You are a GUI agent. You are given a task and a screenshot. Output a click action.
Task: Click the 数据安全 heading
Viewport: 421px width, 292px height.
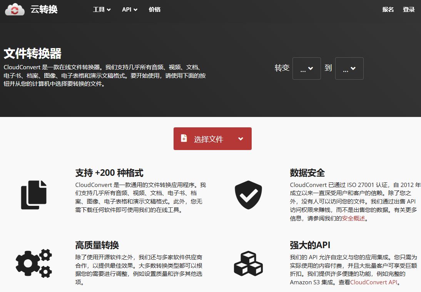tap(307, 173)
